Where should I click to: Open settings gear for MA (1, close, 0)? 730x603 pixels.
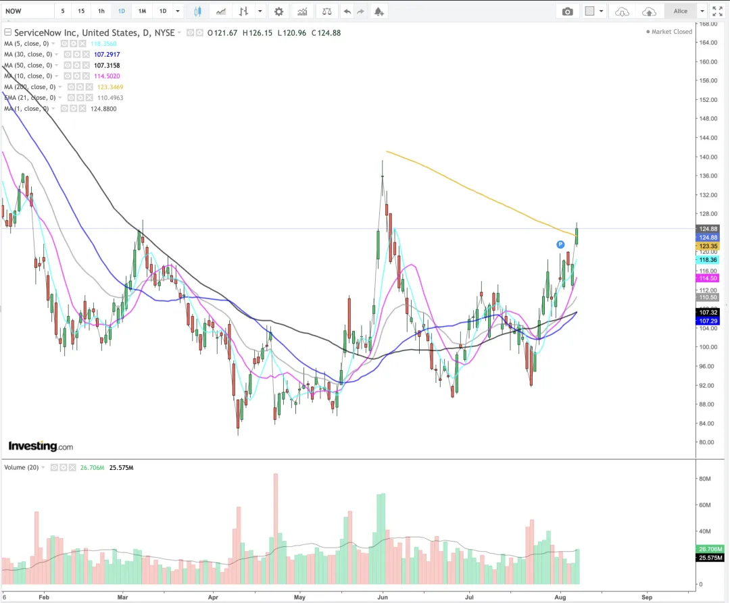tap(74, 109)
